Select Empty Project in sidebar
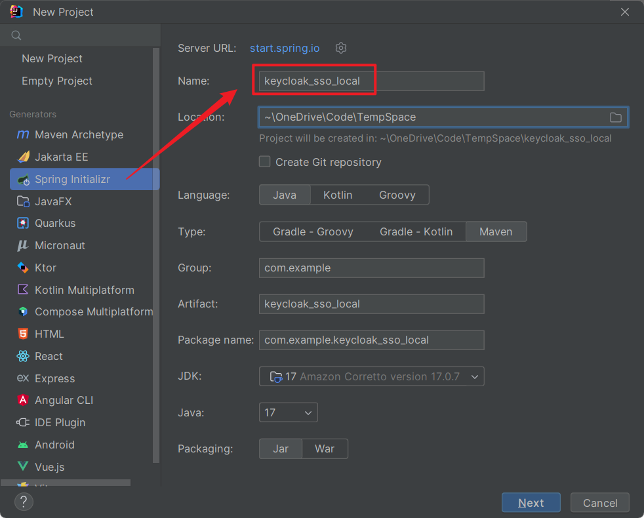 click(56, 81)
